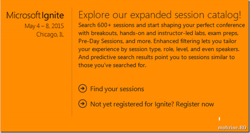Click the arrow icon beside Register now line
The image size is (250, 133).
83,104
